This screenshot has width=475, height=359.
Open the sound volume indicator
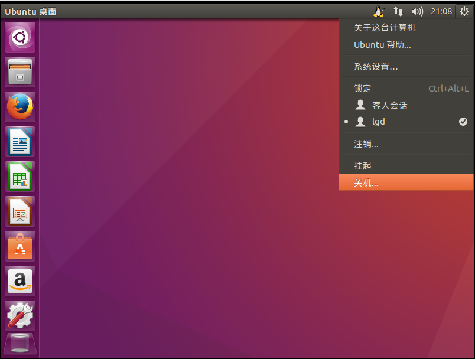(417, 11)
